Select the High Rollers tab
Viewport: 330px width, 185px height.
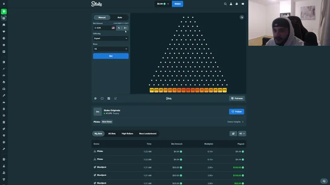127,134
